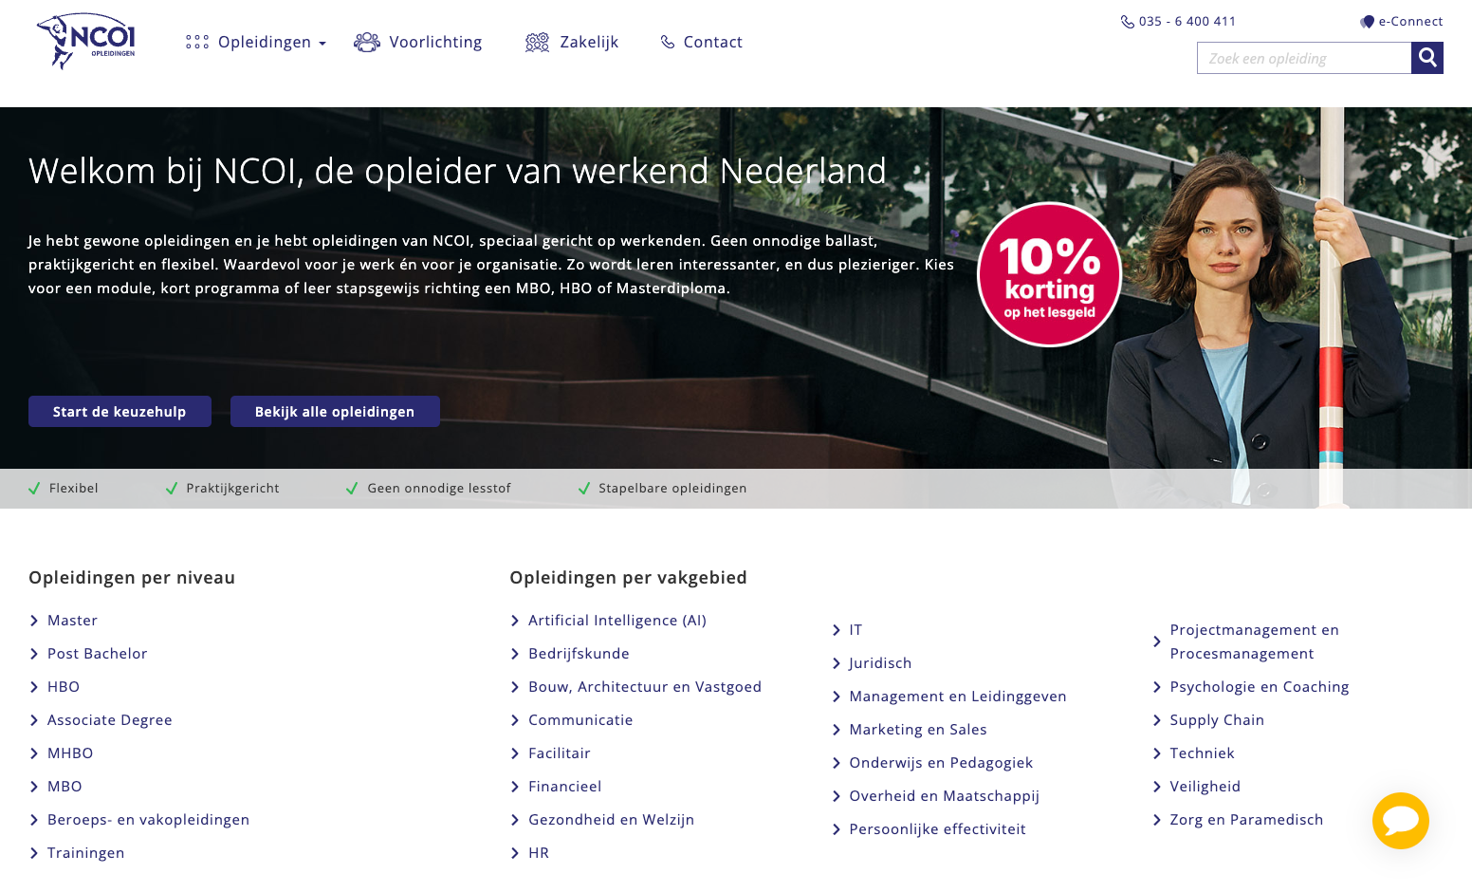Click the magnifier search button
1472x892 pixels.
pos(1426,58)
